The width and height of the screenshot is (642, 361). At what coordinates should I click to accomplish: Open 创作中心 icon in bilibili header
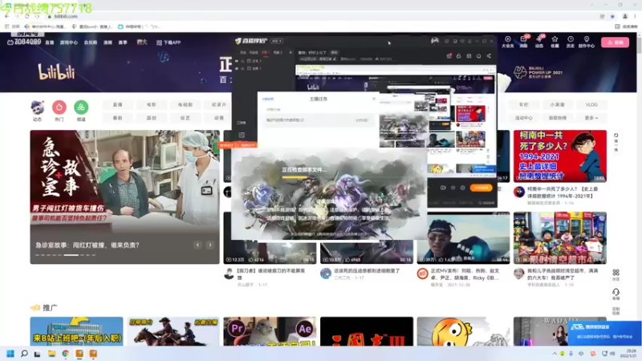(587, 42)
